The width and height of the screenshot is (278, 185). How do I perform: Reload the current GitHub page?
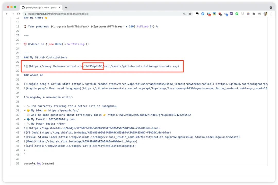tap(19, 14)
